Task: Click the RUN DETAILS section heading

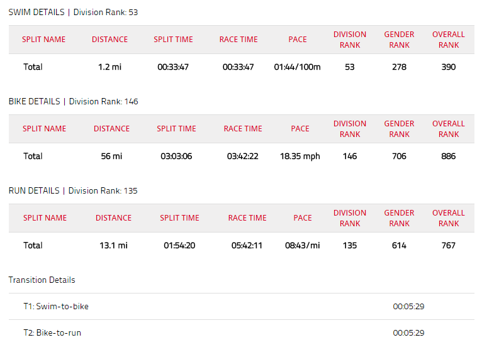Action: (x=34, y=190)
